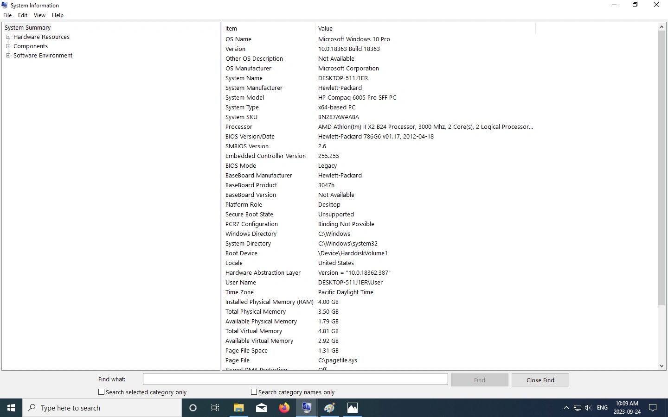Image resolution: width=668 pixels, height=417 pixels.
Task: Enable Search selected category only
Action: coord(101,392)
